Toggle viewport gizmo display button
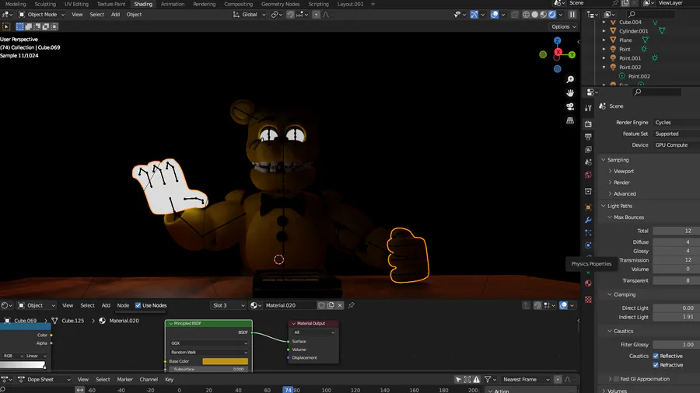The height and width of the screenshot is (393, 700). [x=474, y=14]
